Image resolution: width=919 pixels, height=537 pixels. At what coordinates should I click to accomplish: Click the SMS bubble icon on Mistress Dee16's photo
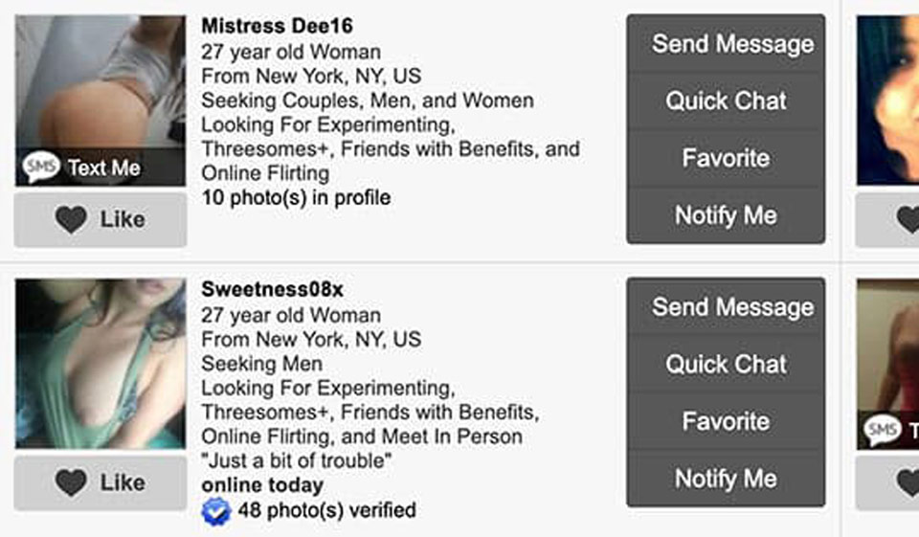coord(41,168)
